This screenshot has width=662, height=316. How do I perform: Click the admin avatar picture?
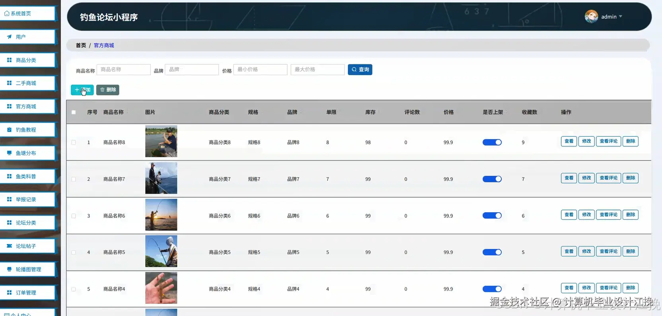point(591,16)
